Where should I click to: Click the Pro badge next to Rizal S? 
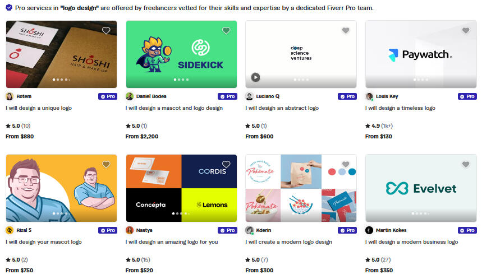107,230
